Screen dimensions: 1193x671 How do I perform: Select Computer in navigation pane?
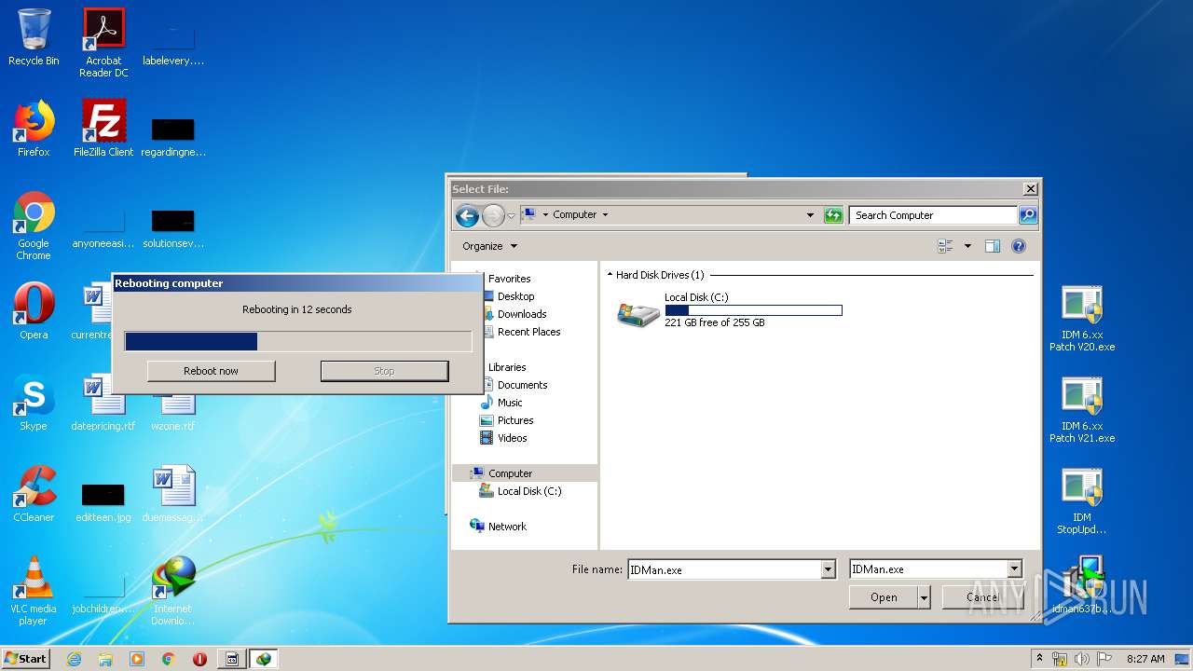(x=510, y=473)
